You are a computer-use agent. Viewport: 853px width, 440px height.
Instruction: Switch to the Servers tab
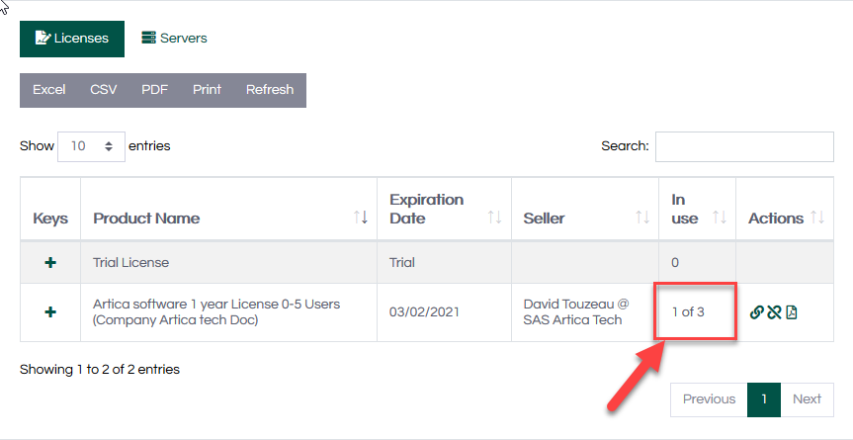point(174,39)
